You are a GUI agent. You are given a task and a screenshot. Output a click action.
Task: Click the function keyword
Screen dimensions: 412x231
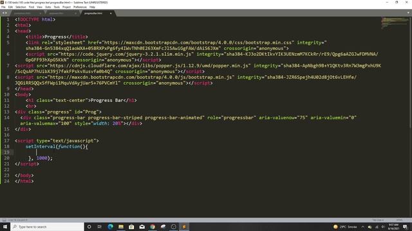[x=69, y=146]
